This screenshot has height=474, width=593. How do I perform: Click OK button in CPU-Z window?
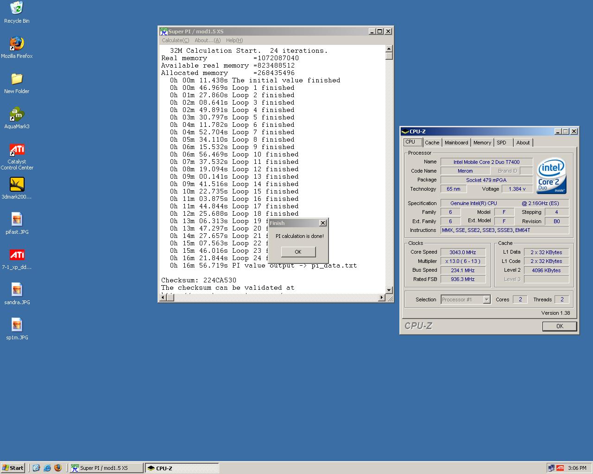point(560,326)
